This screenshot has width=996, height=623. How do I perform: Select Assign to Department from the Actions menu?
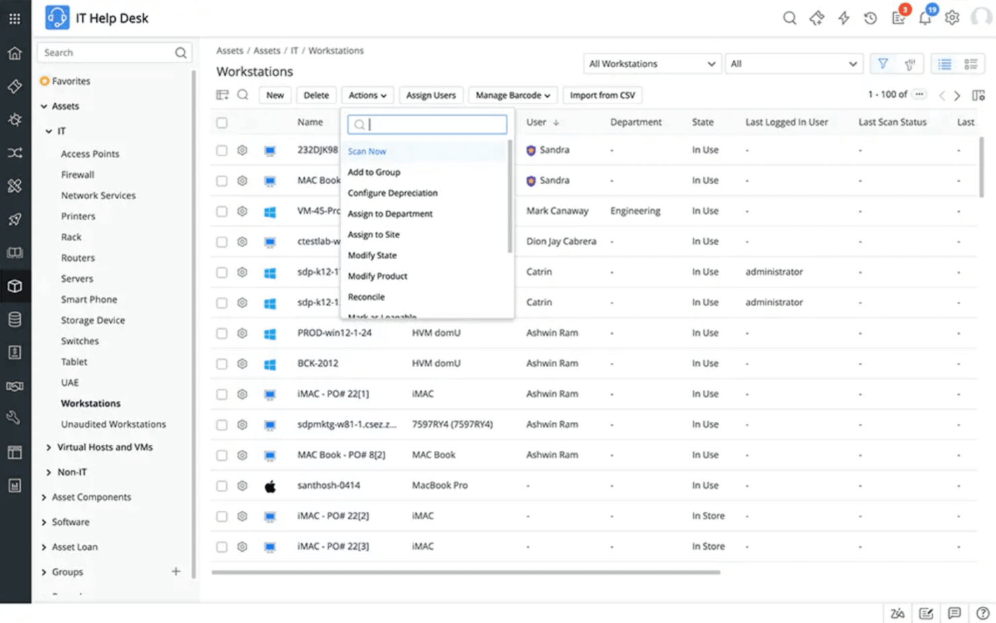[390, 213]
